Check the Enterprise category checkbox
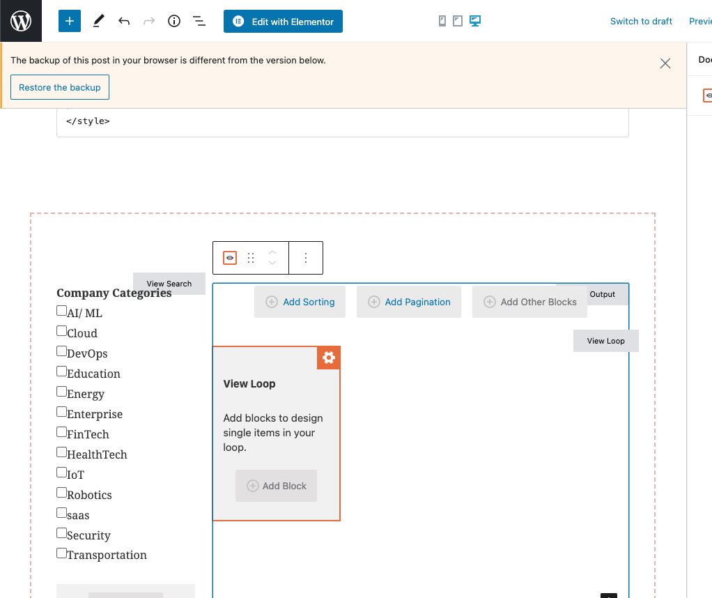 tap(62, 412)
